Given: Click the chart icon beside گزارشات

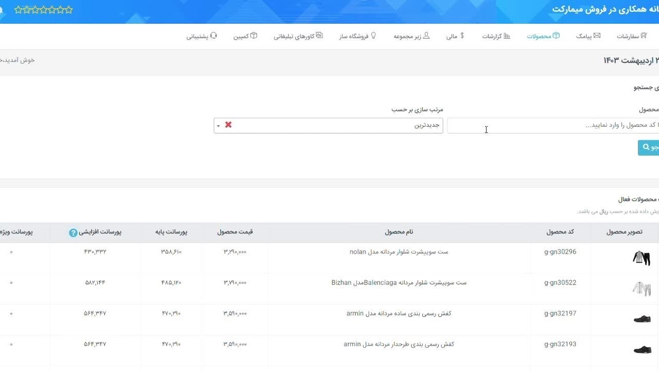Looking at the screenshot, I should point(507,36).
